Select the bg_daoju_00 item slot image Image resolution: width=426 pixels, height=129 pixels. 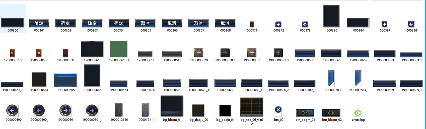198,110
